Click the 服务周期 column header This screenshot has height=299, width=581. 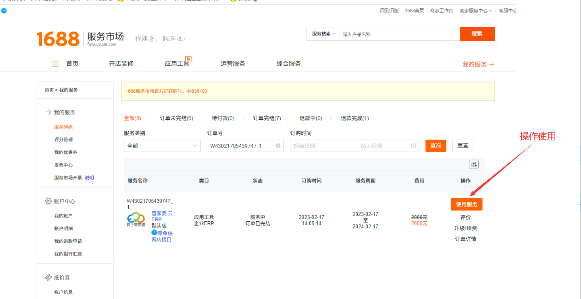(365, 181)
